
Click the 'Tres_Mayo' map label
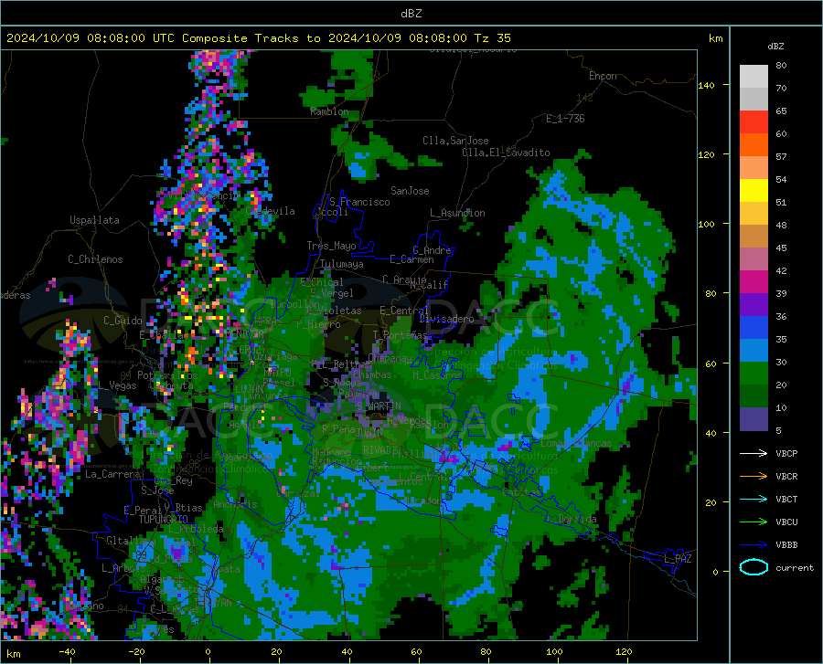pyautogui.click(x=331, y=246)
